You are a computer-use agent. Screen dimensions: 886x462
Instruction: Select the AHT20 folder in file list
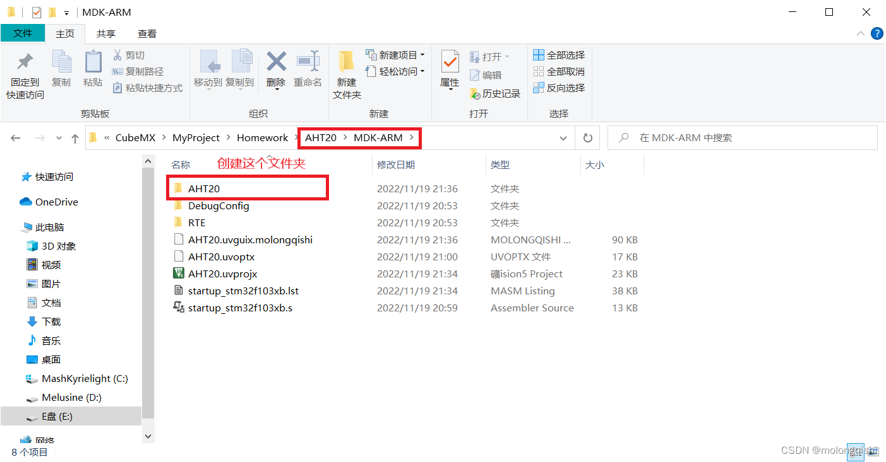pyautogui.click(x=204, y=188)
